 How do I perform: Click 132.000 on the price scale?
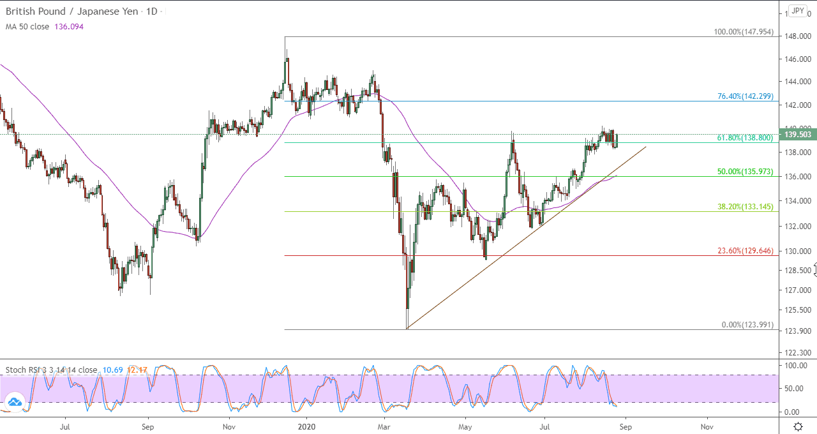tap(797, 226)
